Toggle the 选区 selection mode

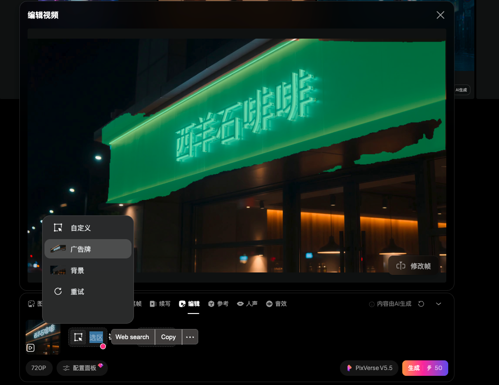[x=96, y=337]
